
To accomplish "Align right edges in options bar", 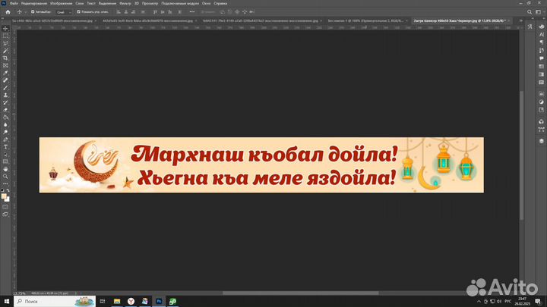I will tap(133, 12).
